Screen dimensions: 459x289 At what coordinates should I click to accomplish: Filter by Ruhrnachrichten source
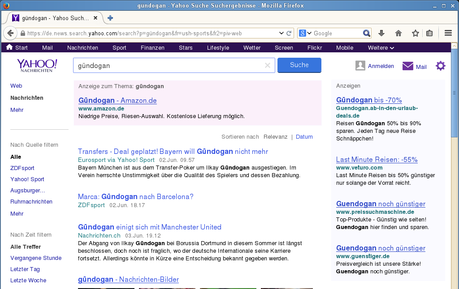(x=31, y=202)
